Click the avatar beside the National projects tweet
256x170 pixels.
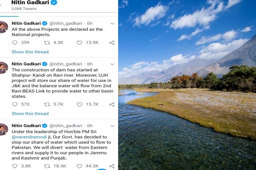pyautogui.click(x=3, y=27)
